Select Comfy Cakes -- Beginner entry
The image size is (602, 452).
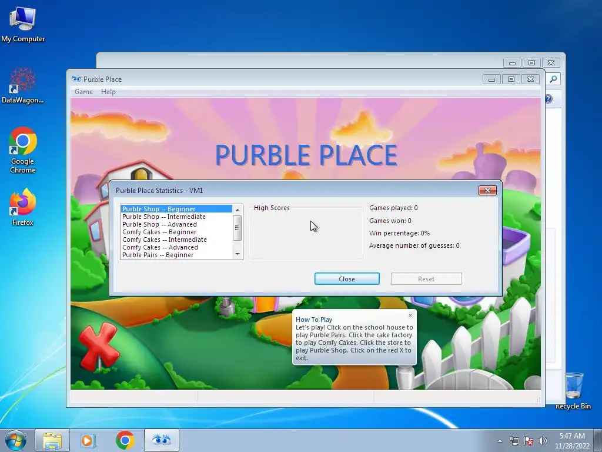click(x=176, y=232)
